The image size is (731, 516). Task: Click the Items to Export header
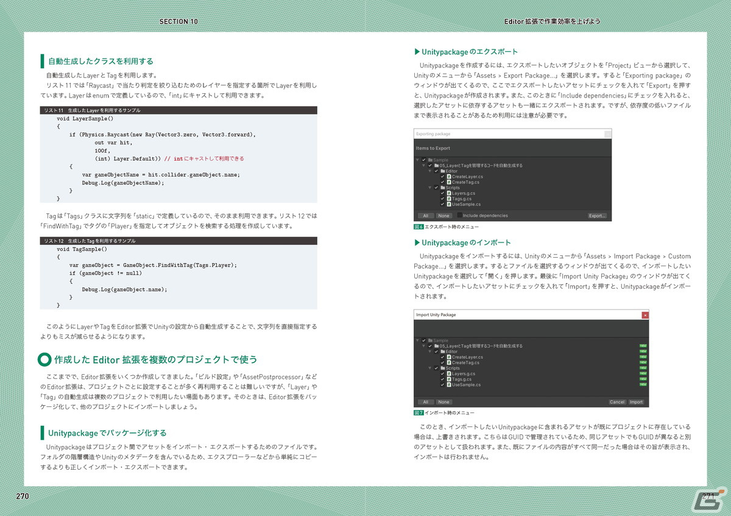point(433,148)
